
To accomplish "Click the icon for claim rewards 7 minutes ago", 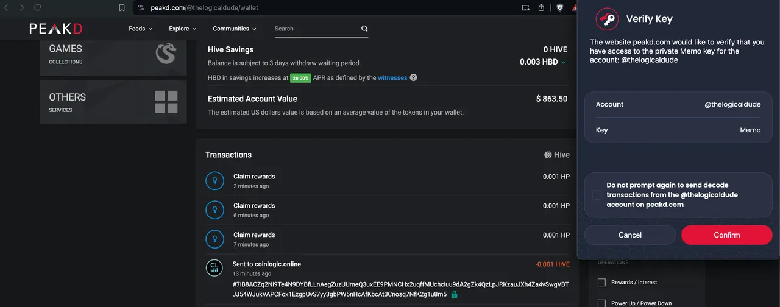I will point(214,239).
